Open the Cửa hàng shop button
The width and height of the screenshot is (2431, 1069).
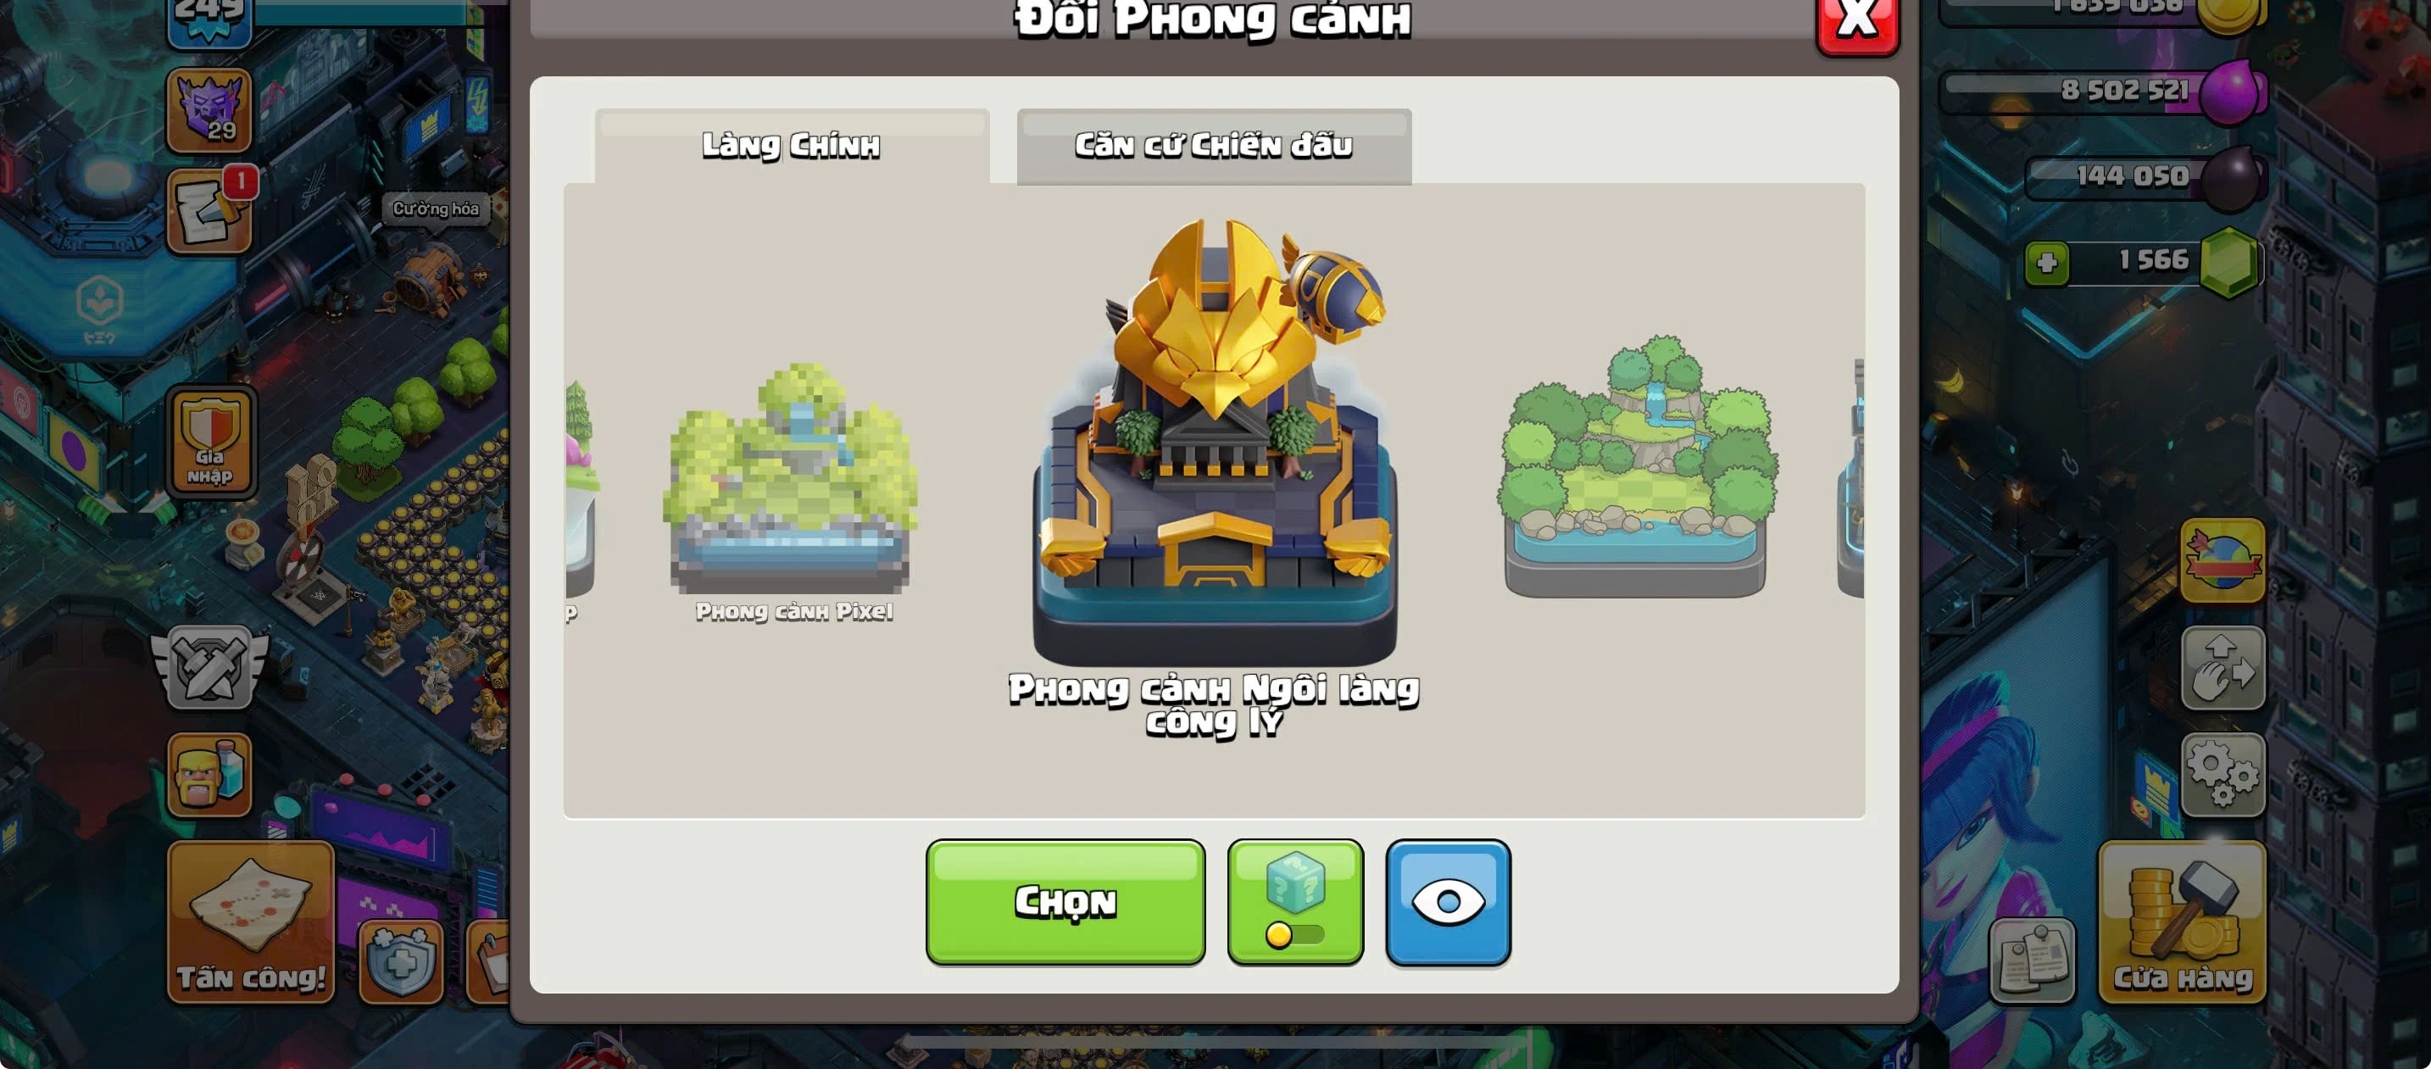(x=2181, y=921)
